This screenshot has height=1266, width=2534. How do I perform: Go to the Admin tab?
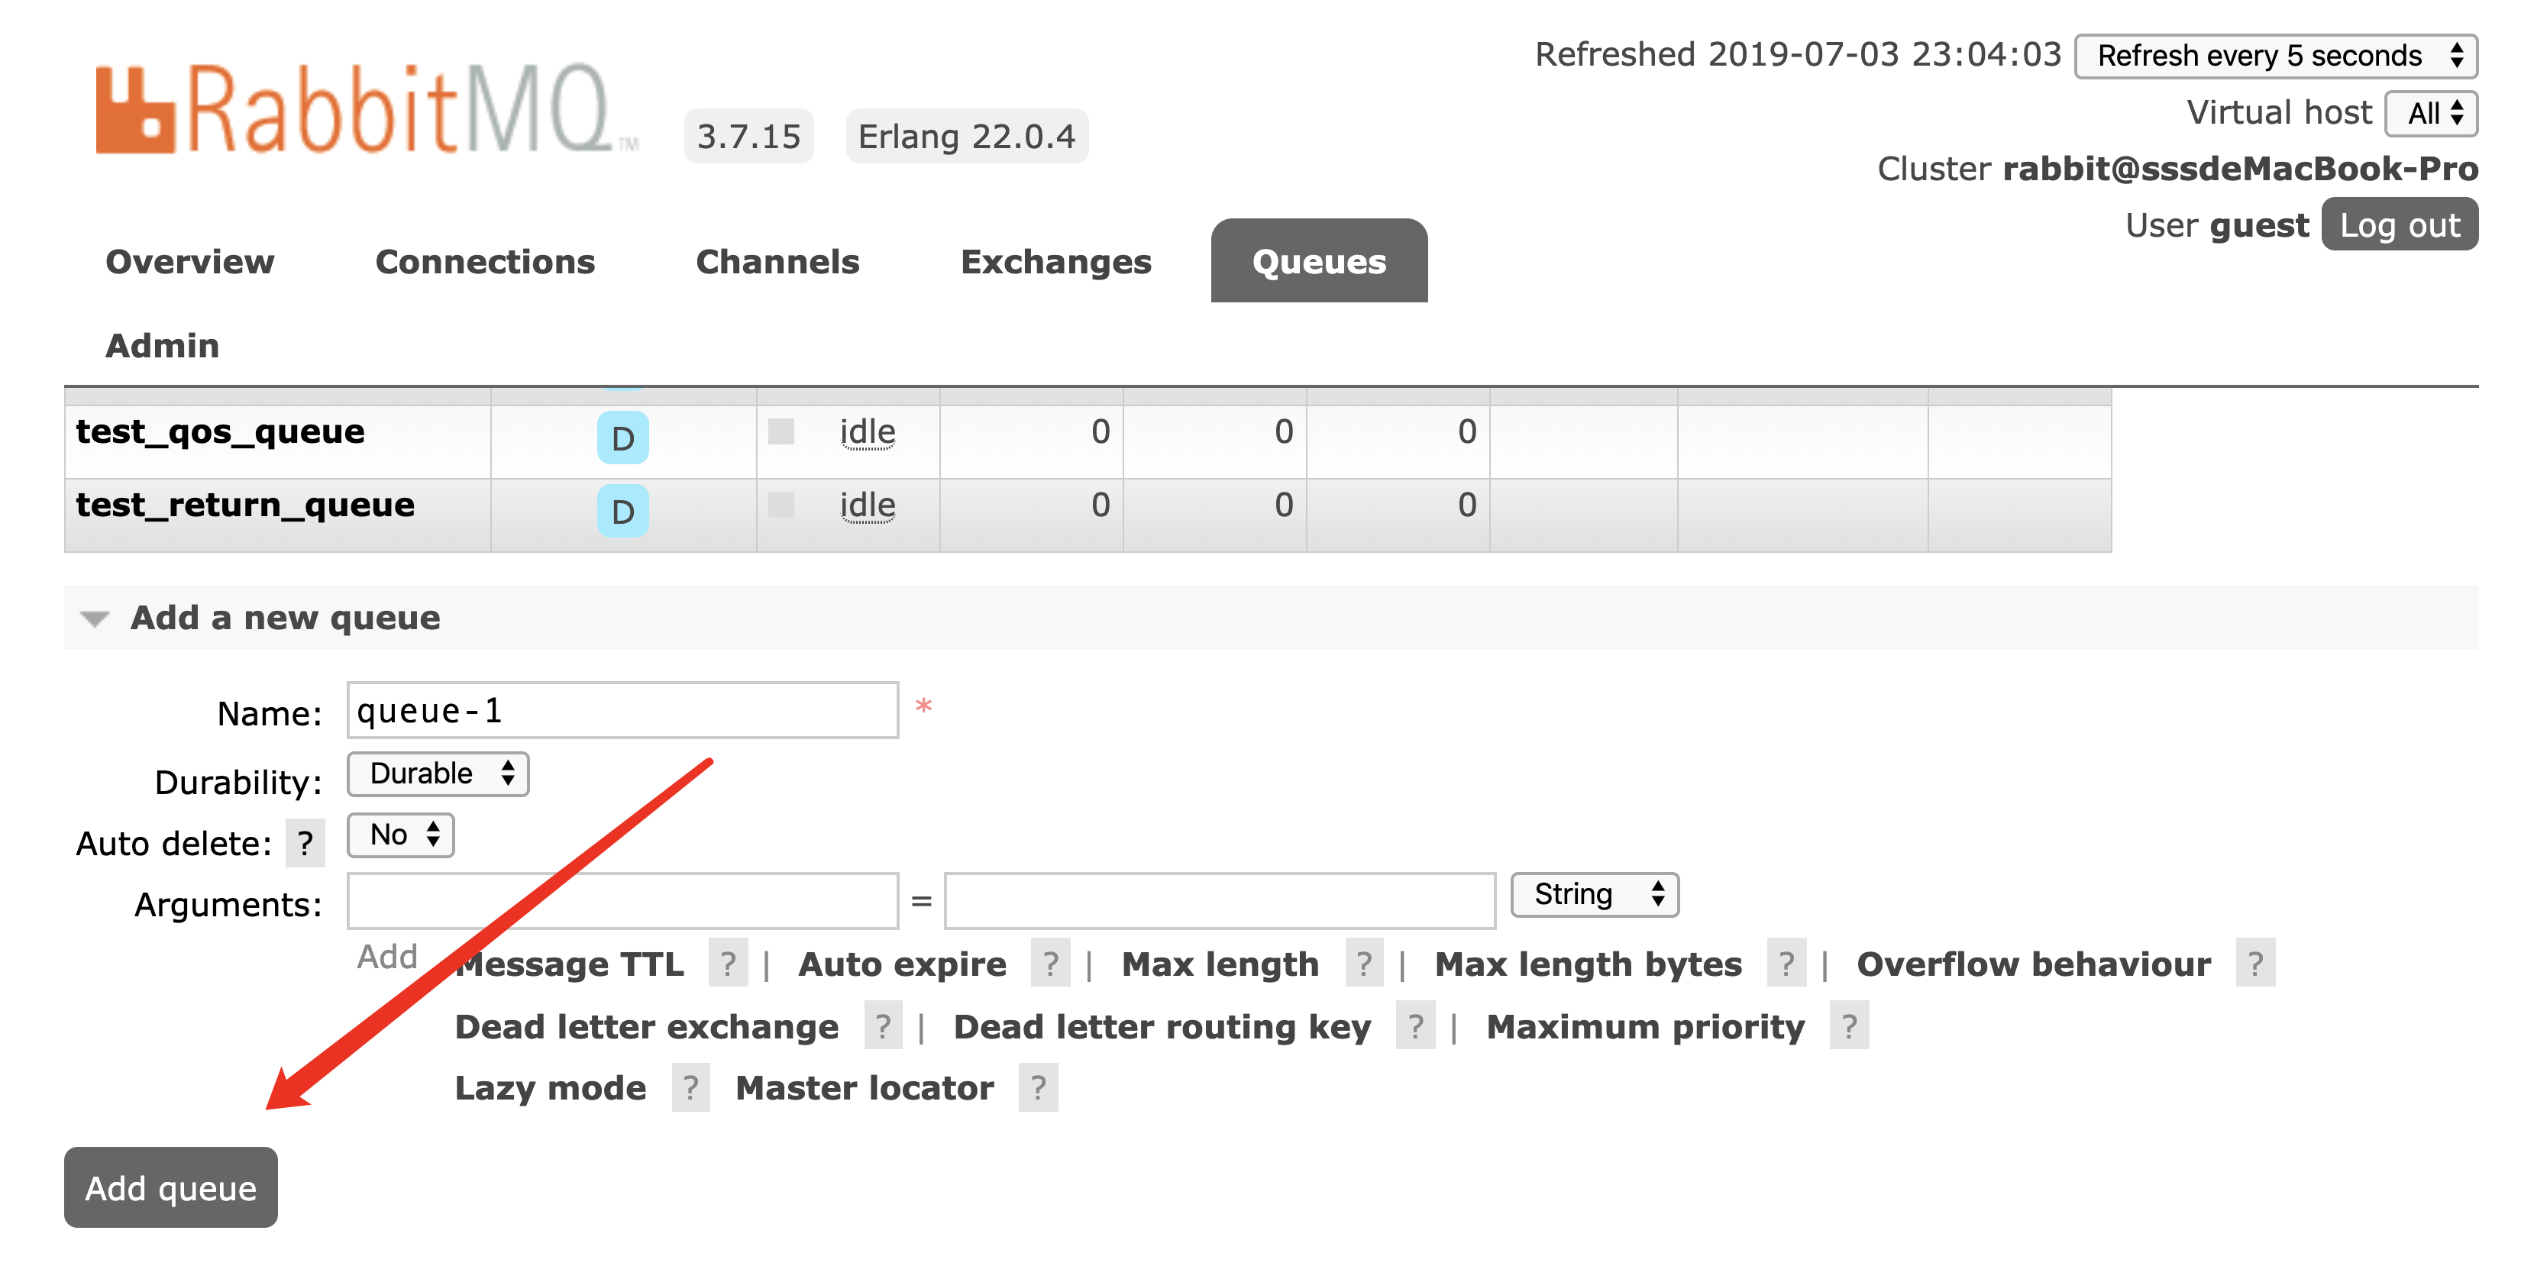[x=163, y=345]
